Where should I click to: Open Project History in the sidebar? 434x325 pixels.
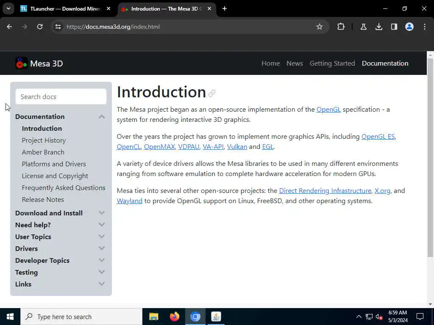click(44, 140)
